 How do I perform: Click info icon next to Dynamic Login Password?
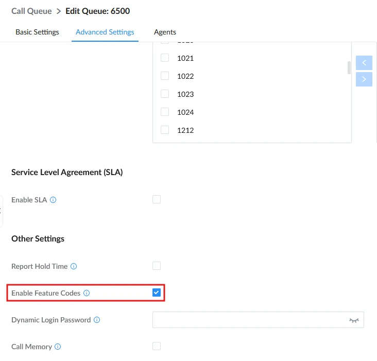click(97, 320)
